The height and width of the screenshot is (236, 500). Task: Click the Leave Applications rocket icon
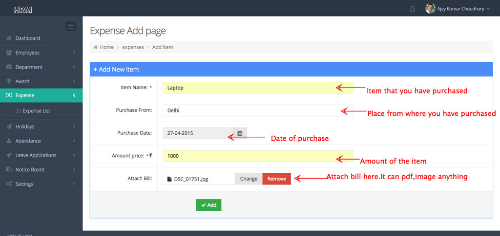point(9,155)
